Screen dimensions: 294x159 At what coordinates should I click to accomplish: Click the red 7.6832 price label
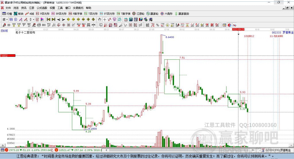pyautogui.click(x=8, y=55)
